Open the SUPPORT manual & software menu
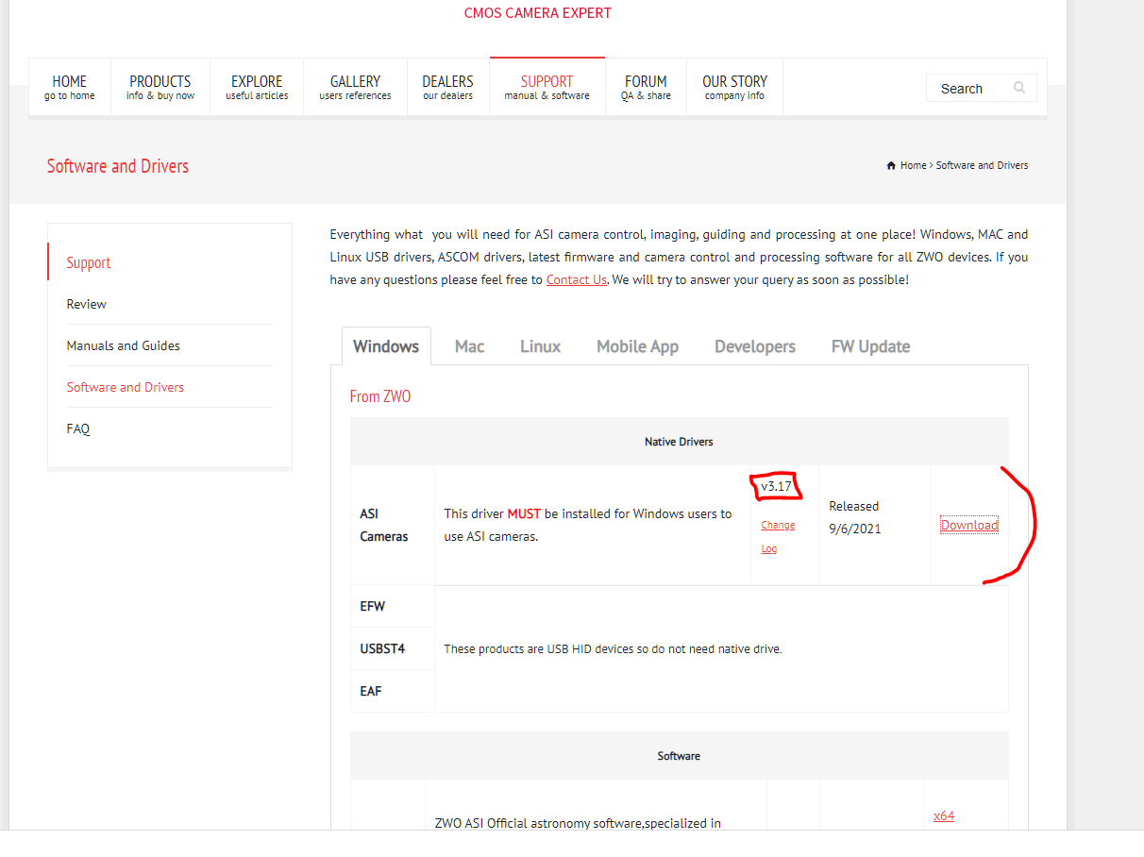The height and width of the screenshot is (857, 1144). point(547,87)
